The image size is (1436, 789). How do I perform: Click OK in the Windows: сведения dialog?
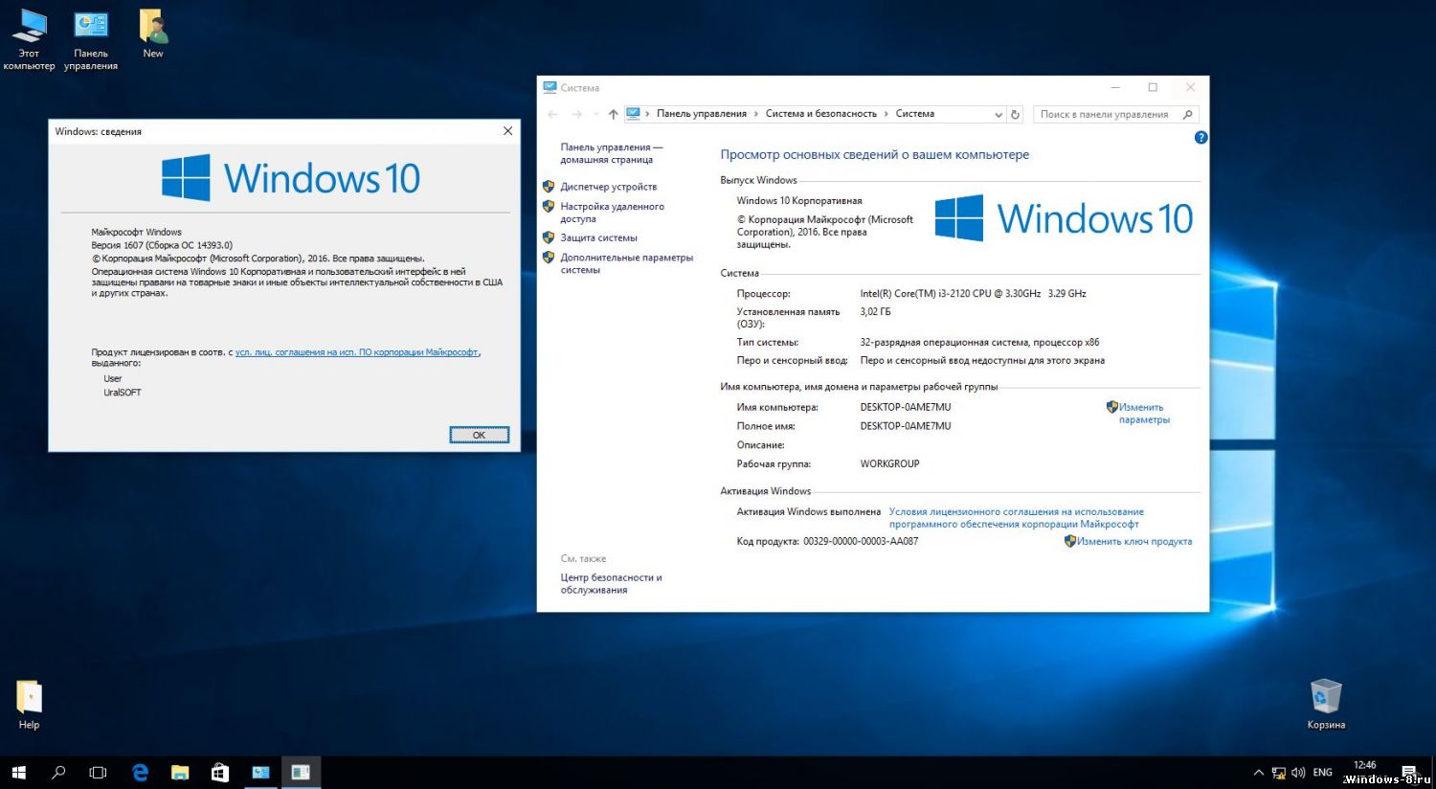click(479, 435)
